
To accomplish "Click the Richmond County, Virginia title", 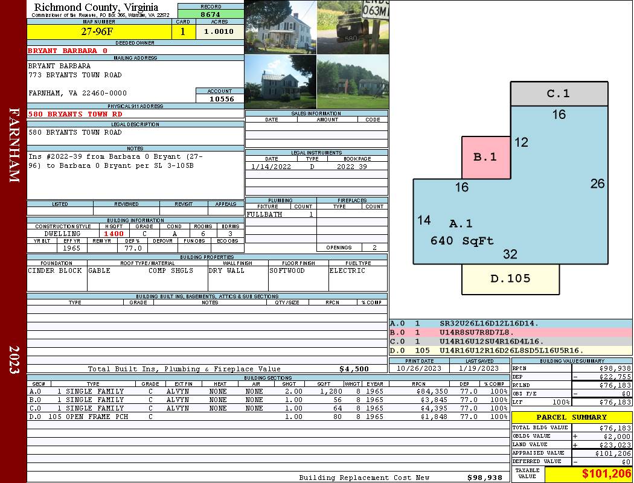I will pyautogui.click(x=96, y=7).
